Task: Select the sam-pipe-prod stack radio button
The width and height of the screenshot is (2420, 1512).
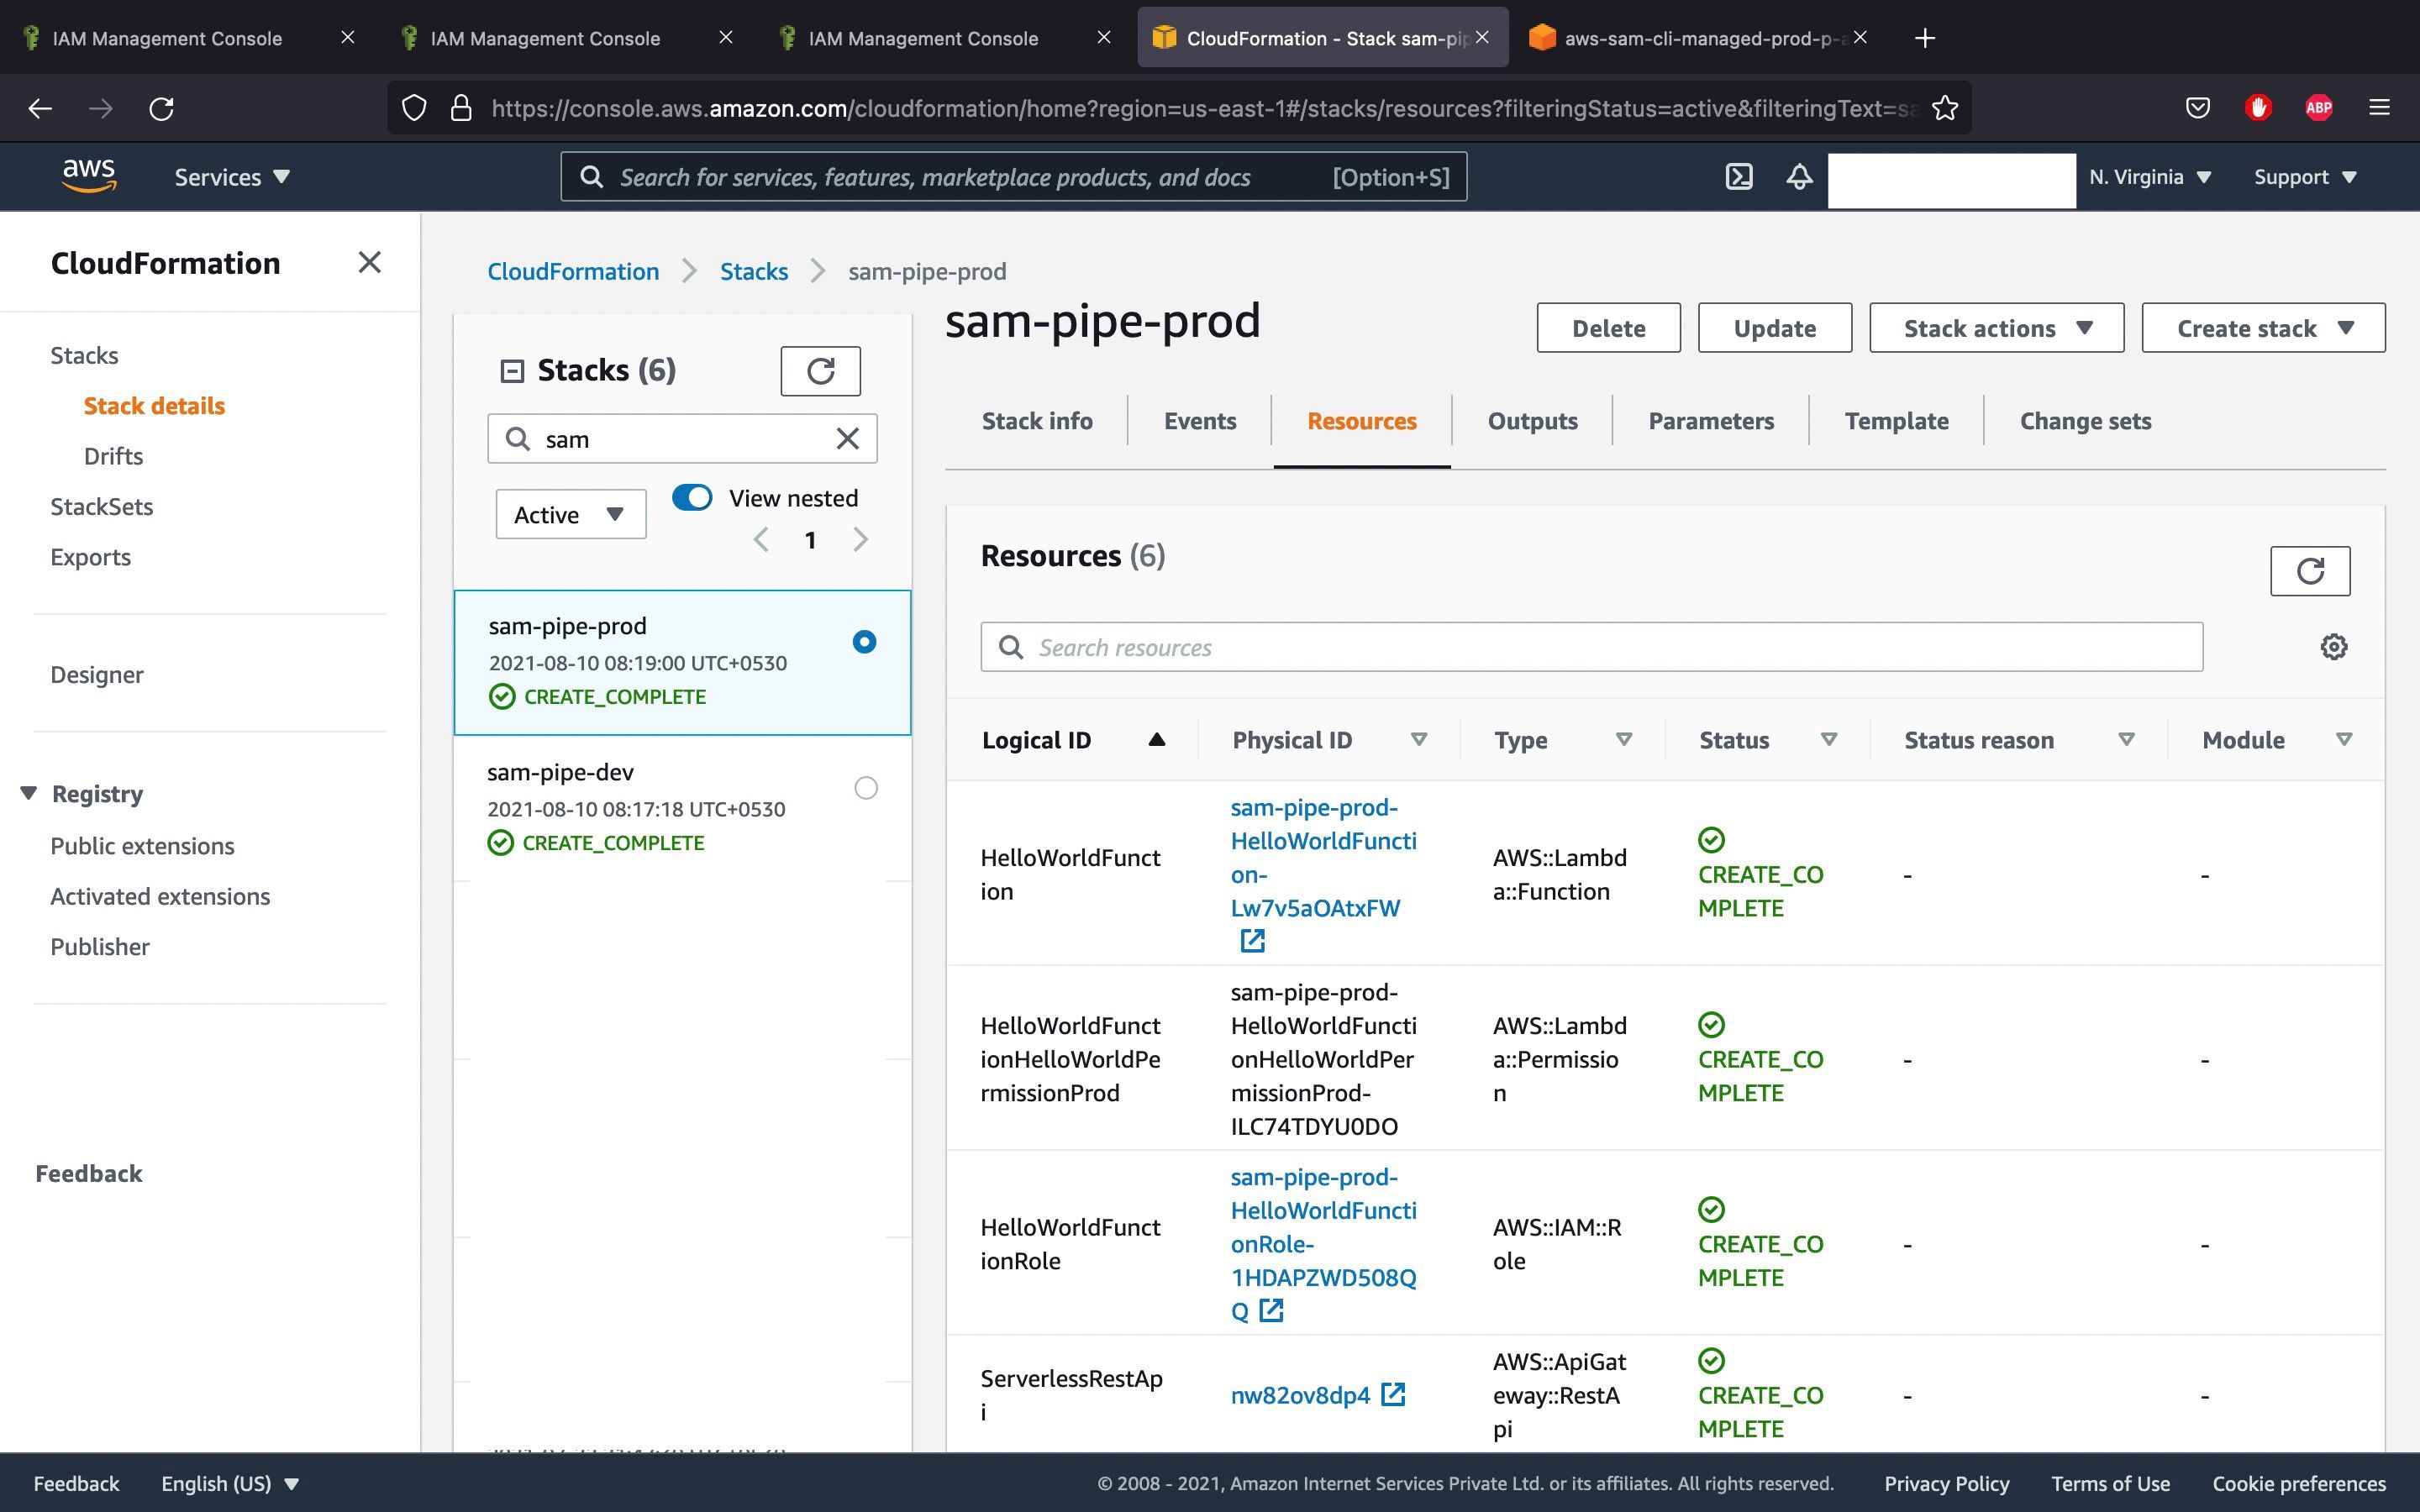Action: point(864,642)
